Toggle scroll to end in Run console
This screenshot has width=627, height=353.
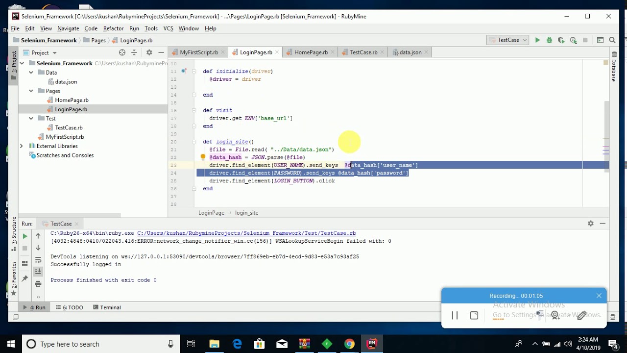pyautogui.click(x=38, y=272)
